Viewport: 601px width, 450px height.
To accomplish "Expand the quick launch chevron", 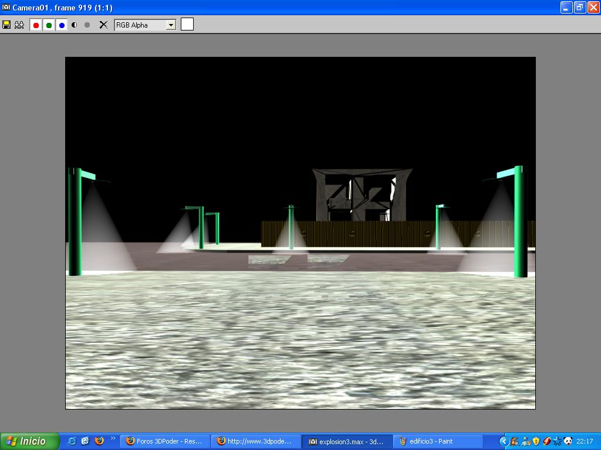I will point(113,438).
